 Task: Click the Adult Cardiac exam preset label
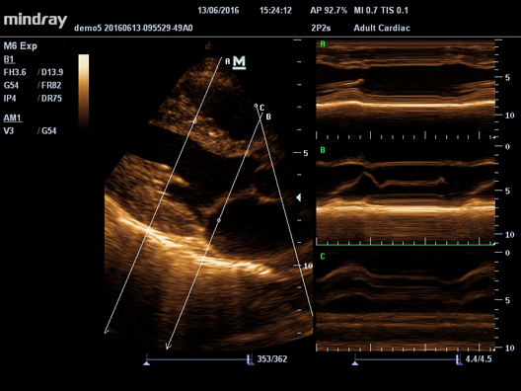382,28
